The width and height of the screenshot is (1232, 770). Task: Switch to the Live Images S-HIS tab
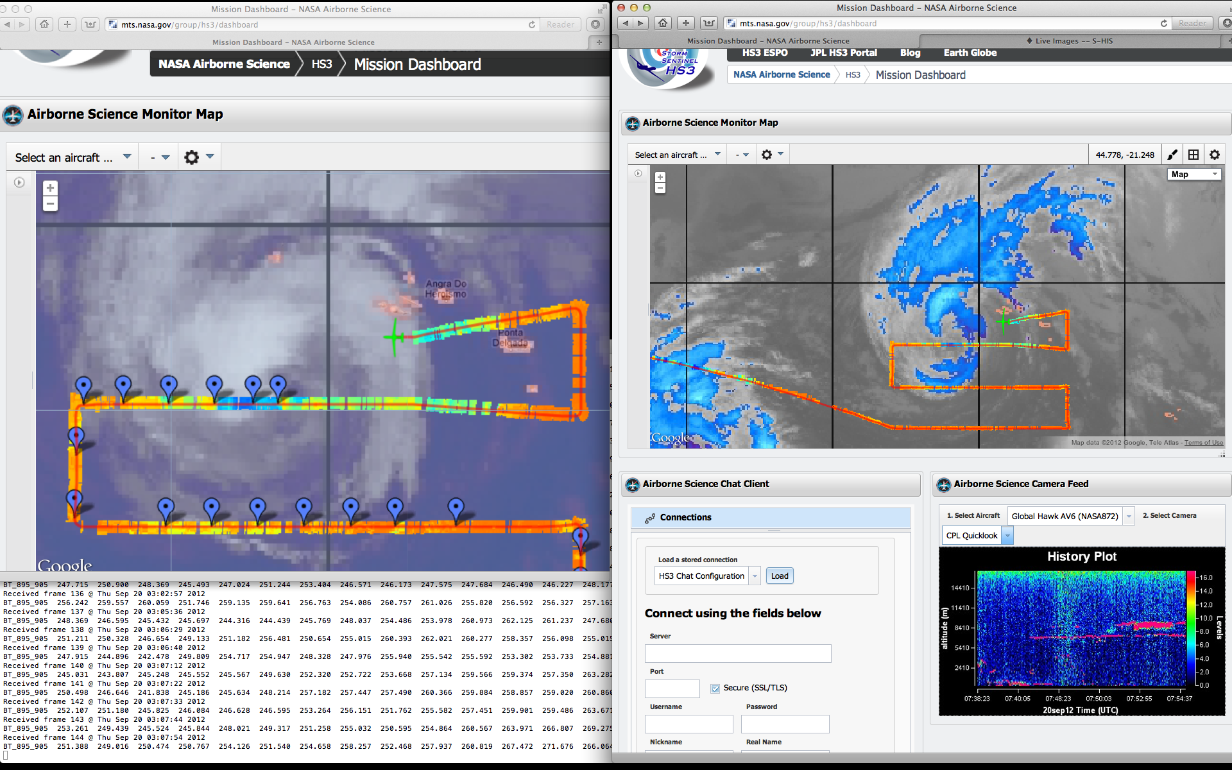[x=1073, y=41]
